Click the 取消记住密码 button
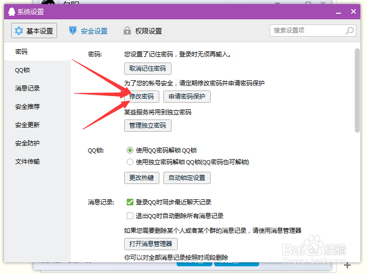 tap(148, 69)
